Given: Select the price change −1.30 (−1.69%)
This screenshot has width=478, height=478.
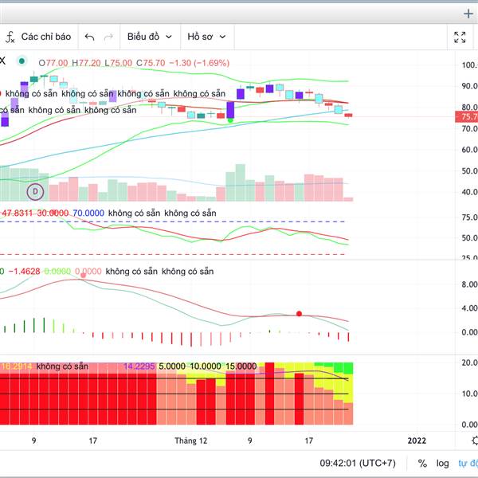Looking at the screenshot, I should [199, 63].
